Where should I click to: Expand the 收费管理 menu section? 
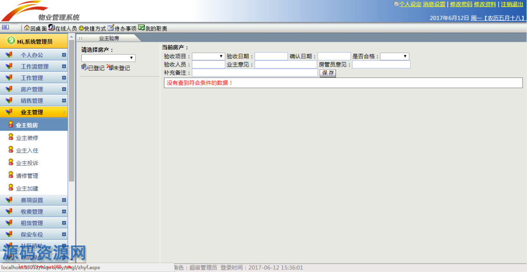(x=64, y=212)
